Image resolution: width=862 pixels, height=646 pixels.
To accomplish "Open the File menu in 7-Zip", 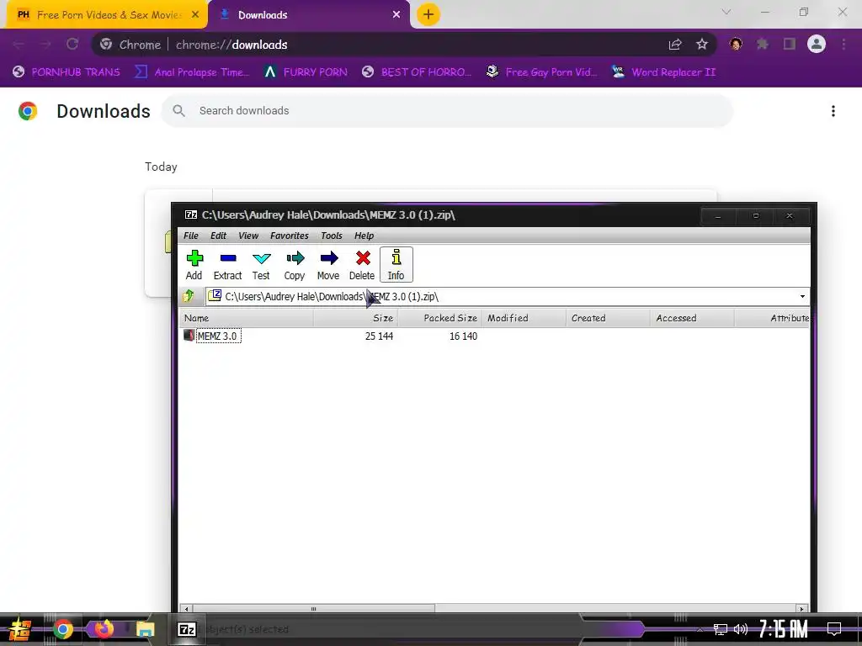I will [x=191, y=236].
